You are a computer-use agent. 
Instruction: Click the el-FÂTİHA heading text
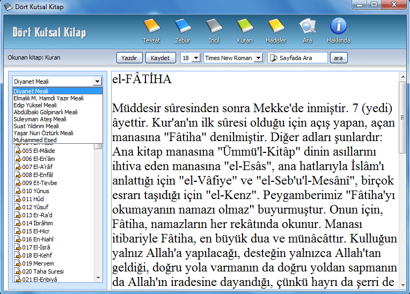(x=142, y=79)
